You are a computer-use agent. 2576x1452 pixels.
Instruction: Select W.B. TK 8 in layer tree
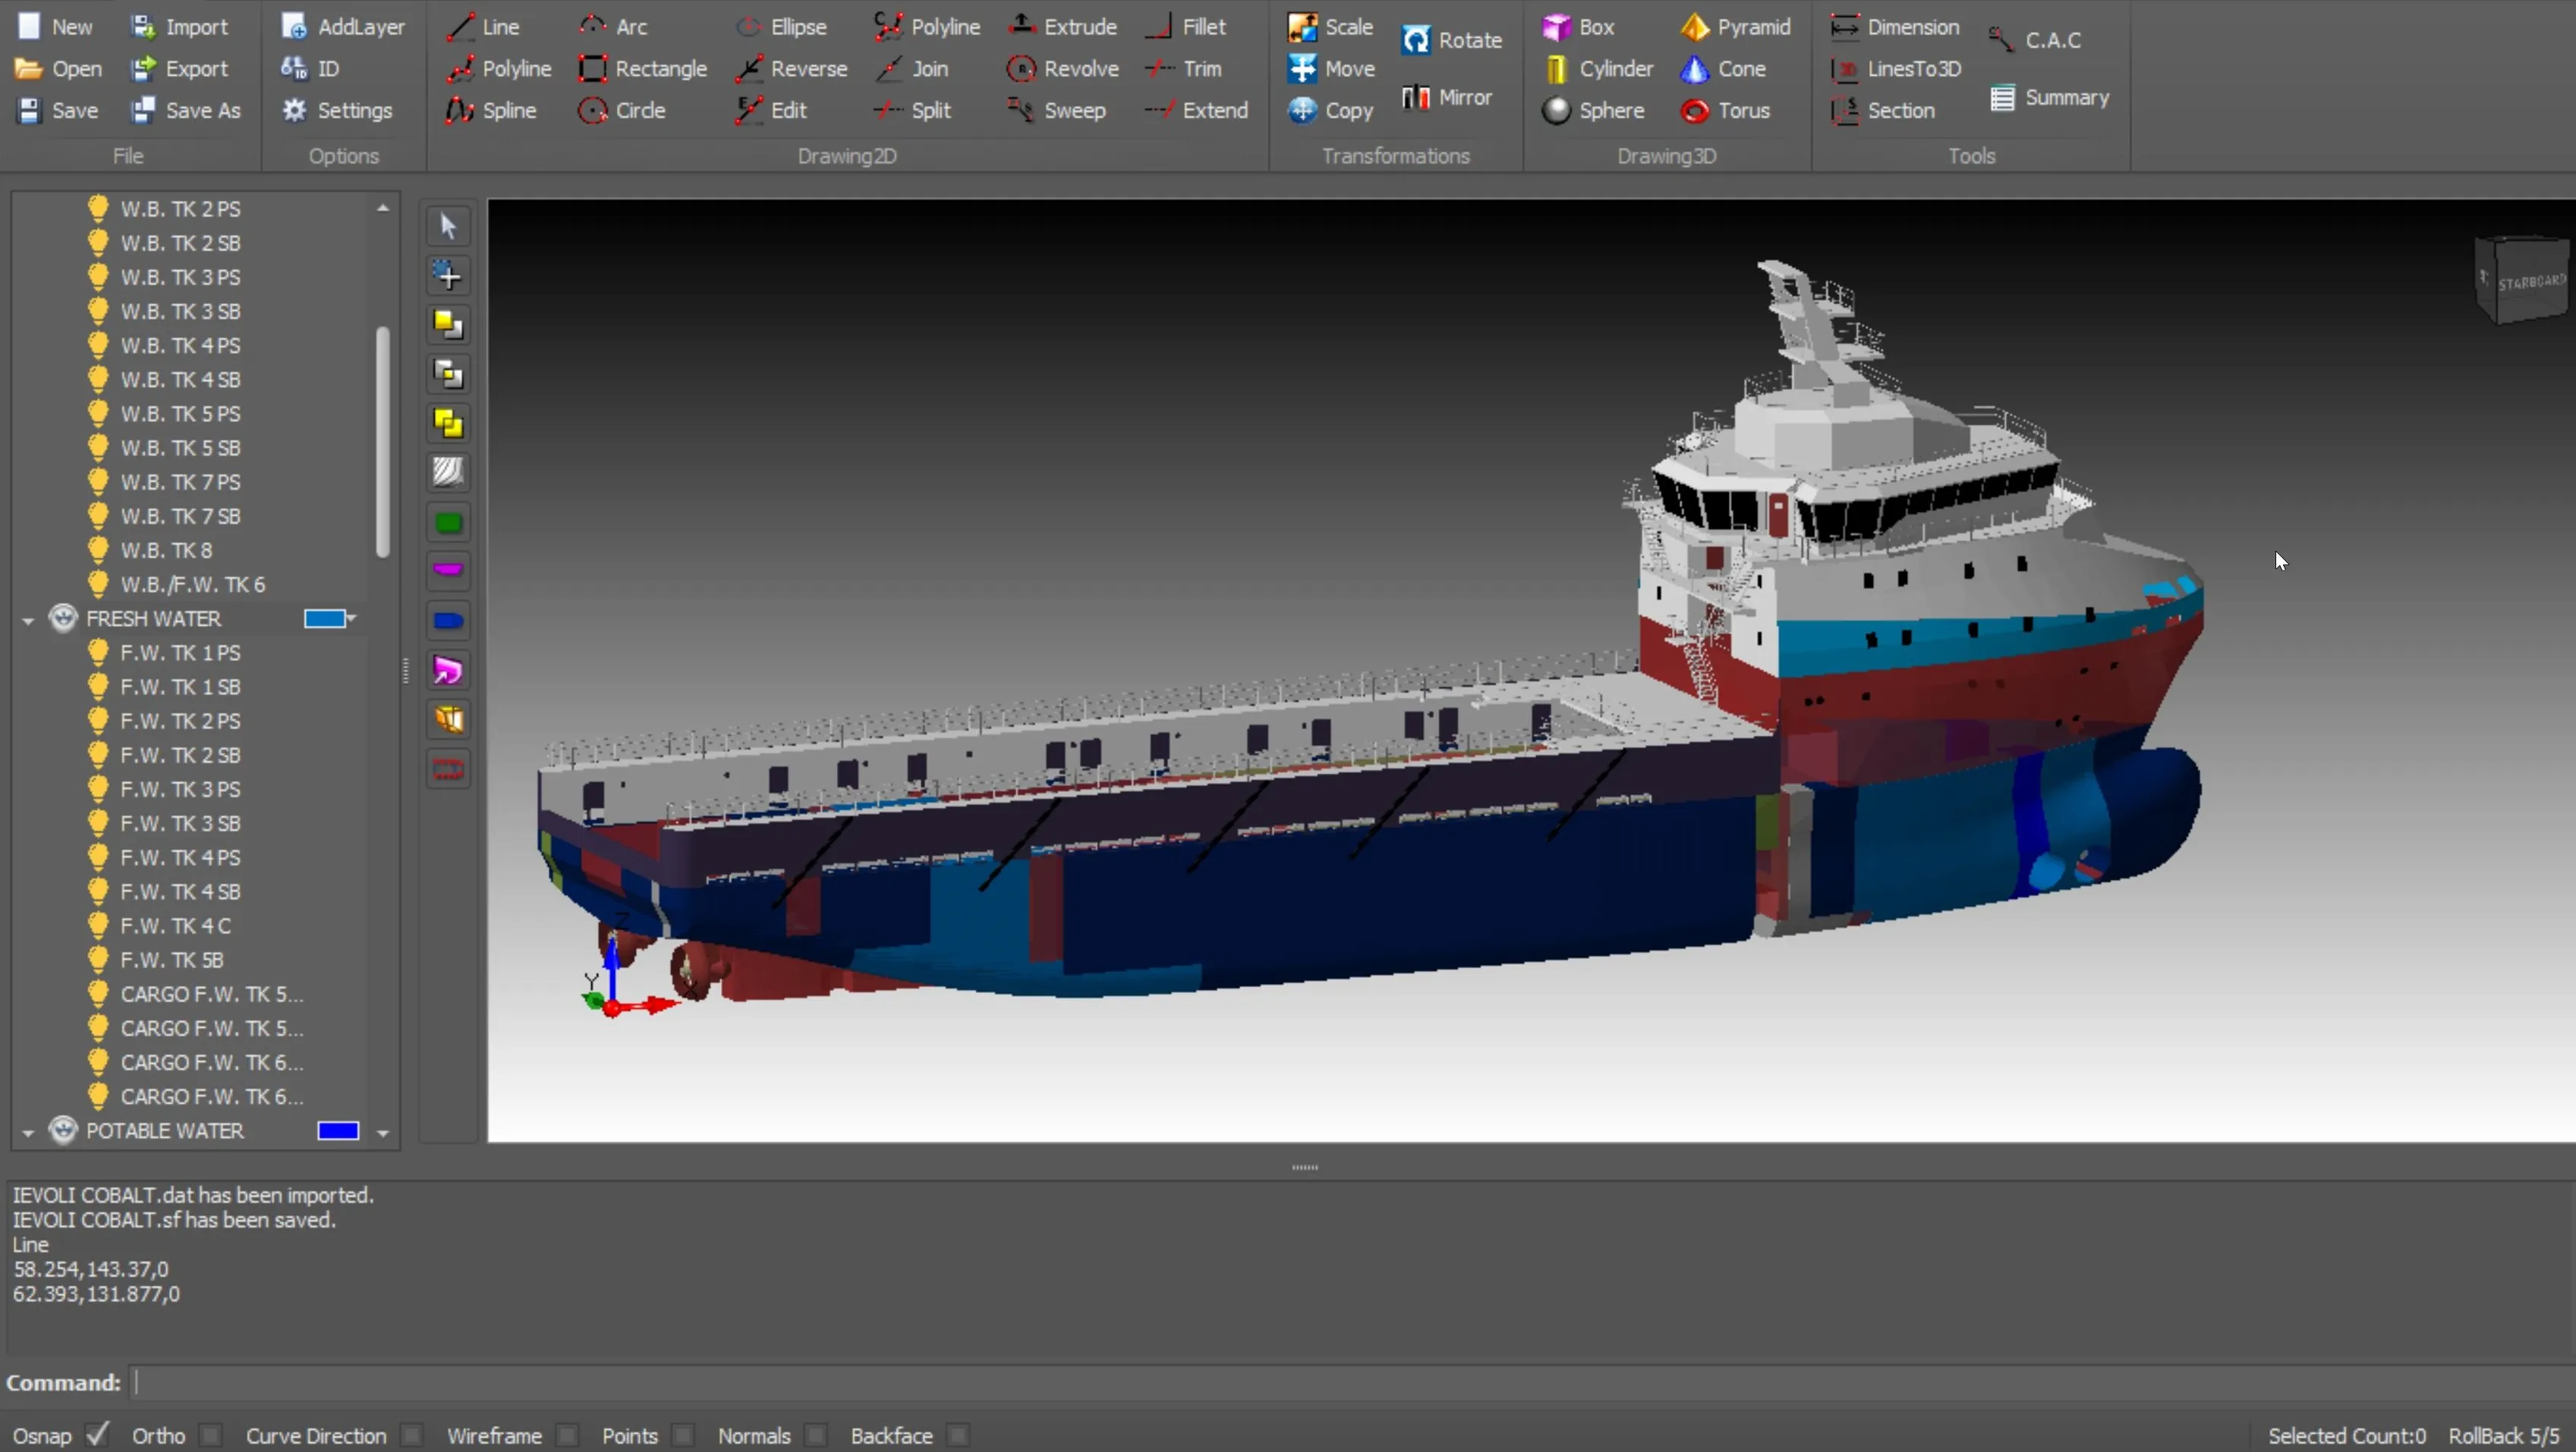166,551
